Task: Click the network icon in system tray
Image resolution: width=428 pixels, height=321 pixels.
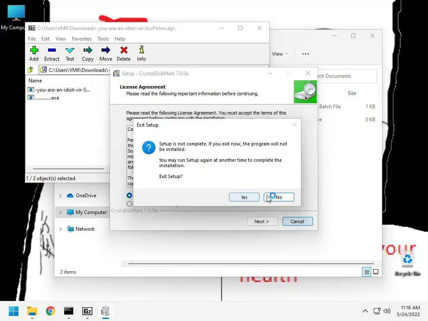Action: point(377,311)
